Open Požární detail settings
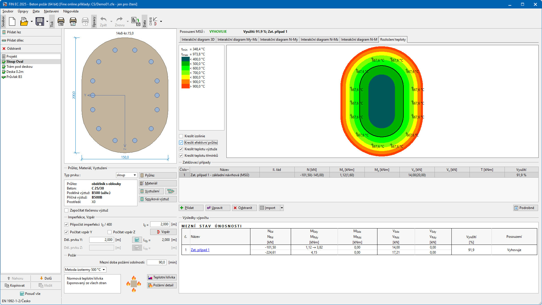 [162, 285]
